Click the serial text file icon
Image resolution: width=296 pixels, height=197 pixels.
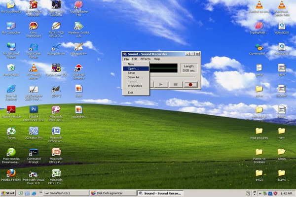tap(259, 70)
